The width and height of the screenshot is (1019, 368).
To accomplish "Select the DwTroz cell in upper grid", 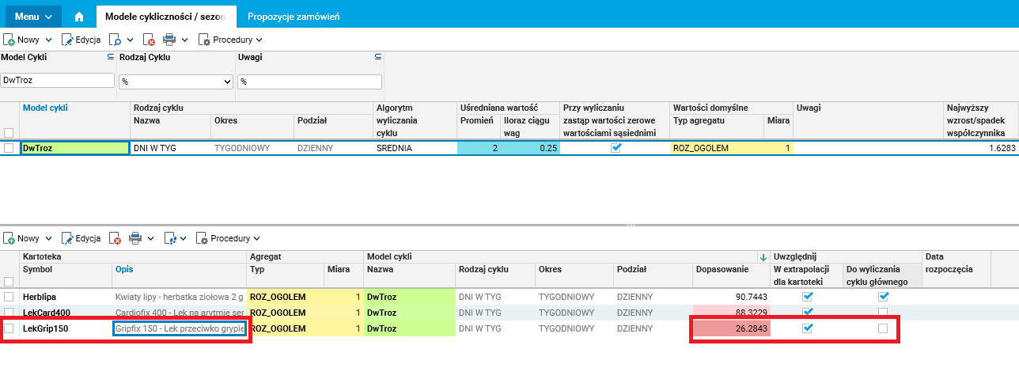I will click(x=75, y=148).
